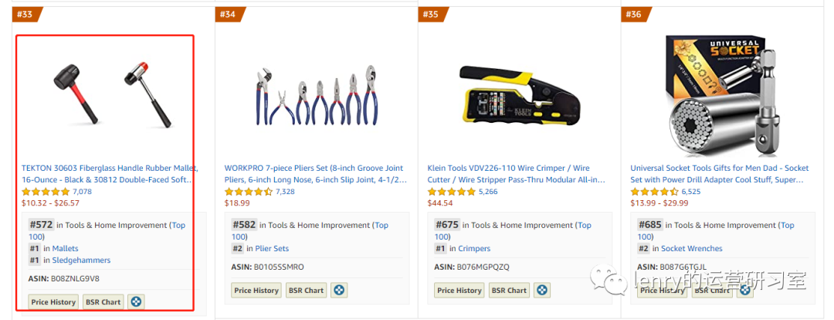The width and height of the screenshot is (834, 320).
Task: Click the blue circular icon under WORKPRO pliers
Action: point(338,291)
